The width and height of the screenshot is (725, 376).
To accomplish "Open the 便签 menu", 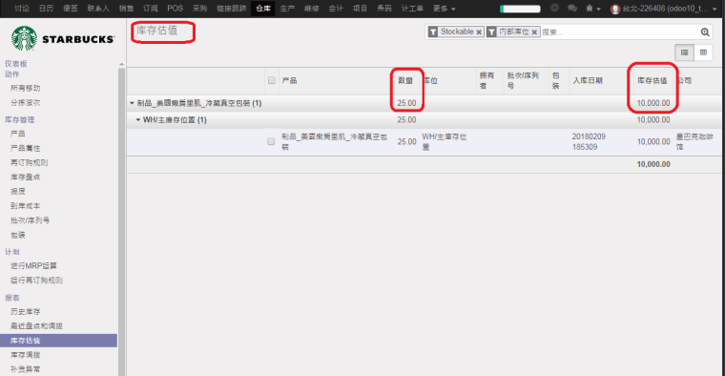I will (71, 9).
